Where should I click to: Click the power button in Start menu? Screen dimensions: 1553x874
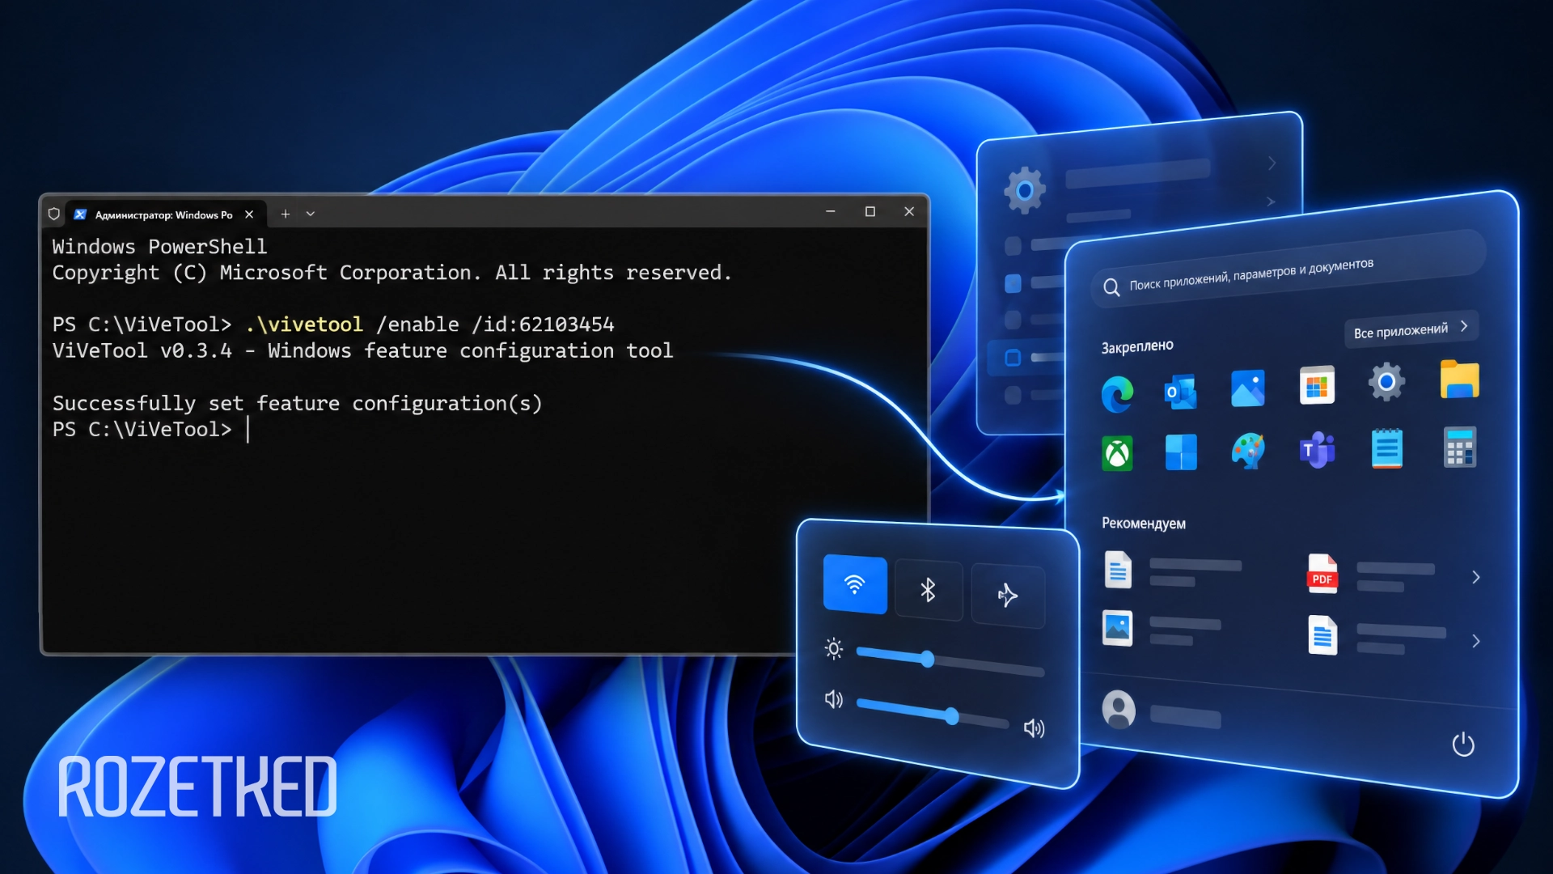(1463, 744)
